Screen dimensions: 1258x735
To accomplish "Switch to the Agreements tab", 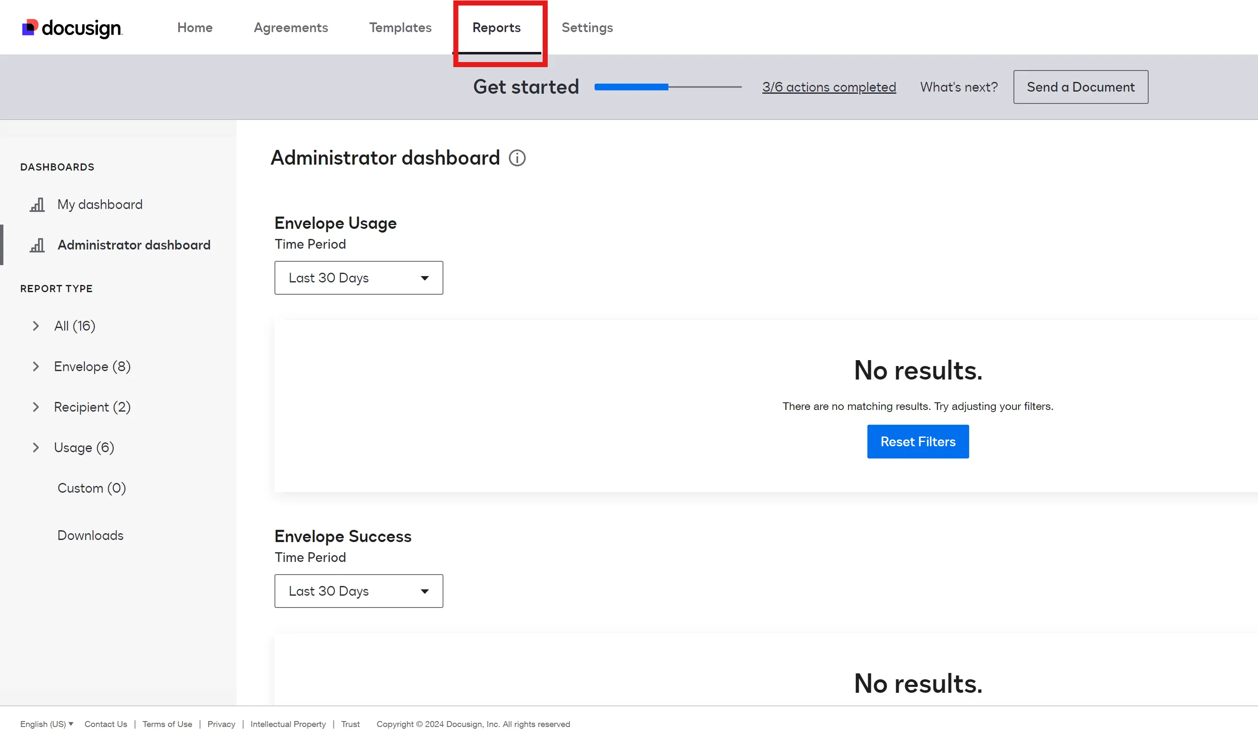I will click(x=291, y=28).
